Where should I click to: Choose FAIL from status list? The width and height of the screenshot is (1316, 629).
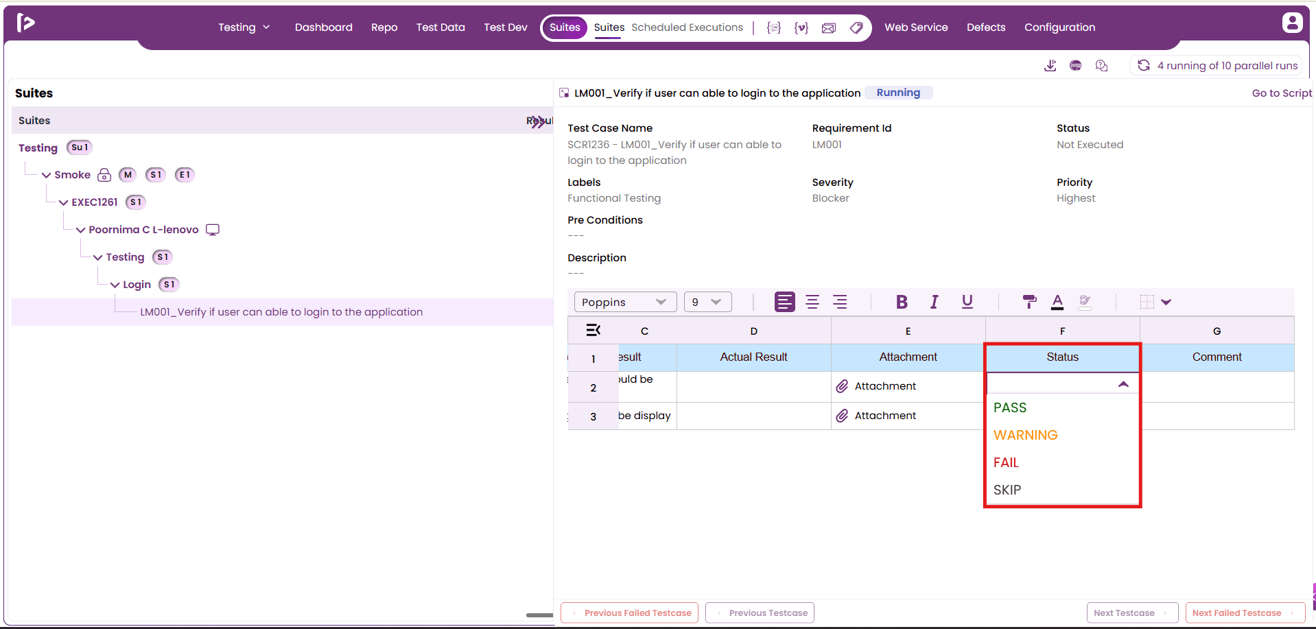[x=1006, y=462]
